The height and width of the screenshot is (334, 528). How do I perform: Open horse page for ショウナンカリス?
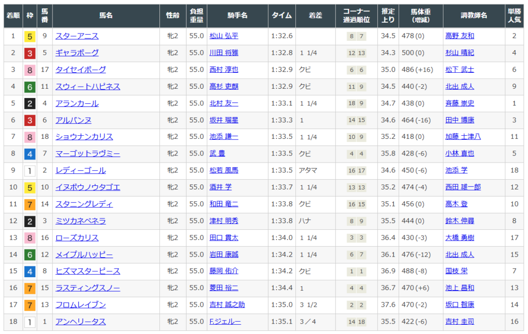click(x=84, y=137)
